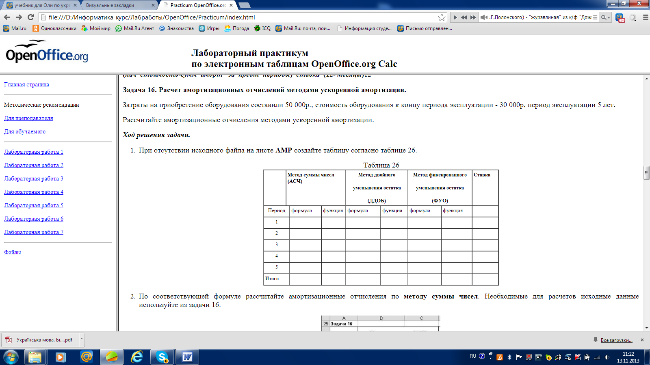Image resolution: width=650 pixels, height=365 pixels.
Task: Click the address bar URL field
Action: 242,17
